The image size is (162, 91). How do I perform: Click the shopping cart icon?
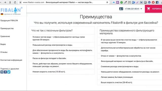click(x=149, y=9)
